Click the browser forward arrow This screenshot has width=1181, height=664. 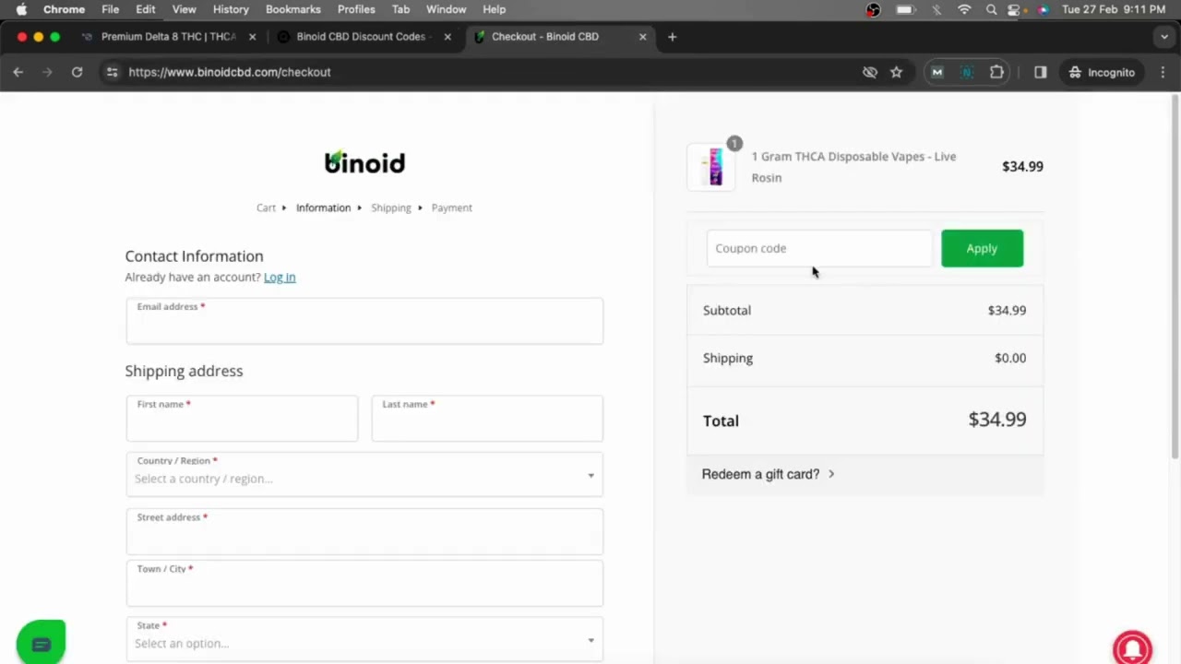(47, 72)
